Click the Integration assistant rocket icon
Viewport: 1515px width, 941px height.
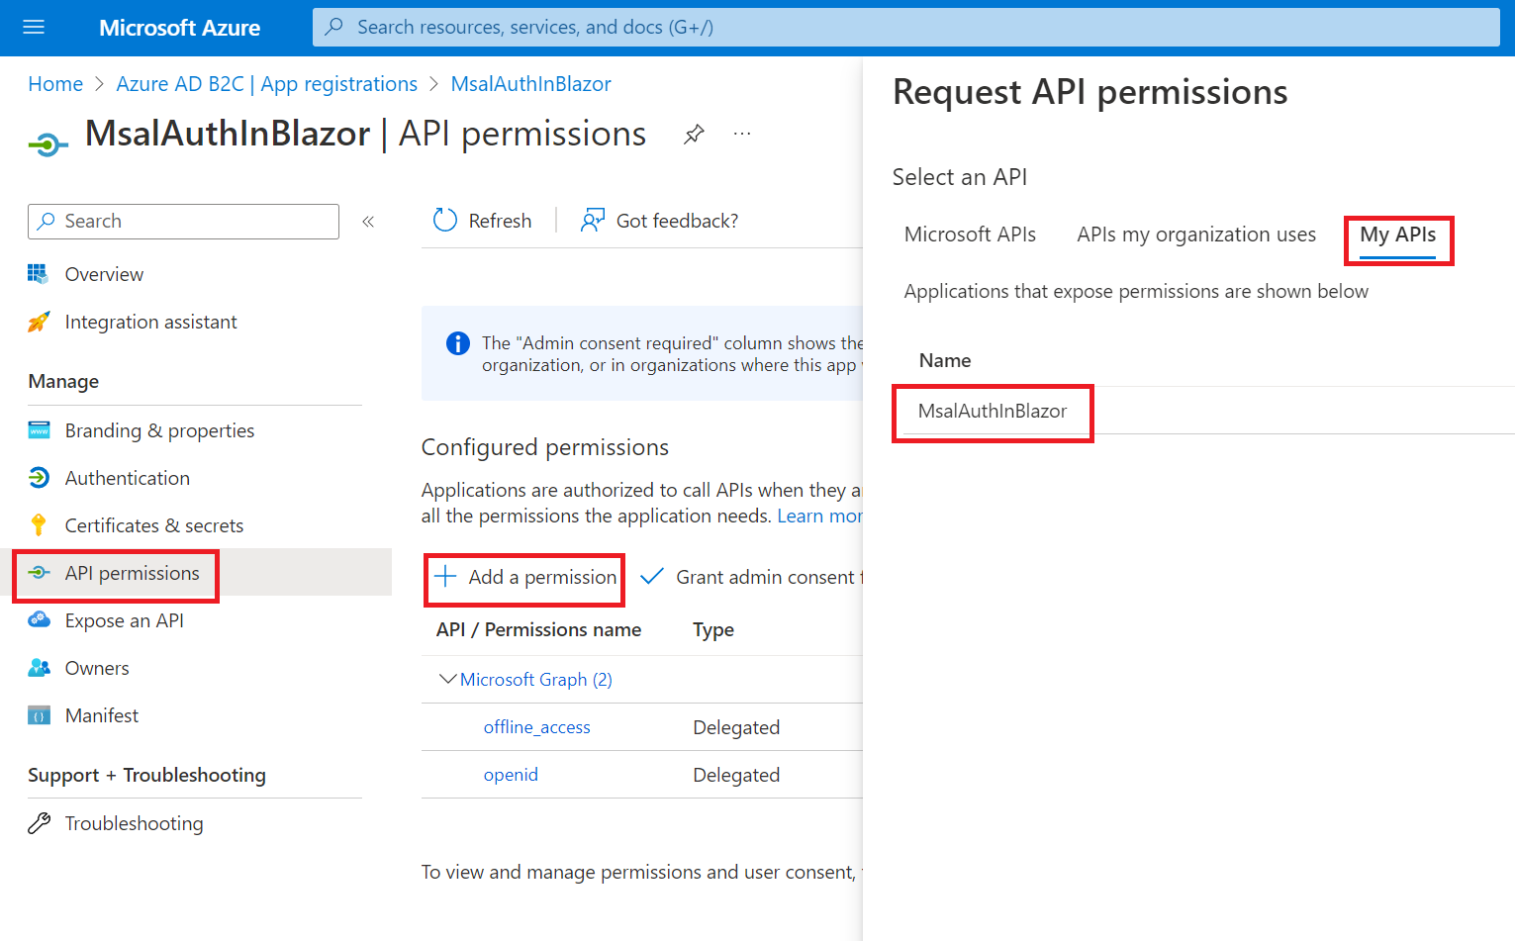click(39, 322)
